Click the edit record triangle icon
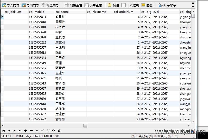The image size is (208, 139). (37, 131)
